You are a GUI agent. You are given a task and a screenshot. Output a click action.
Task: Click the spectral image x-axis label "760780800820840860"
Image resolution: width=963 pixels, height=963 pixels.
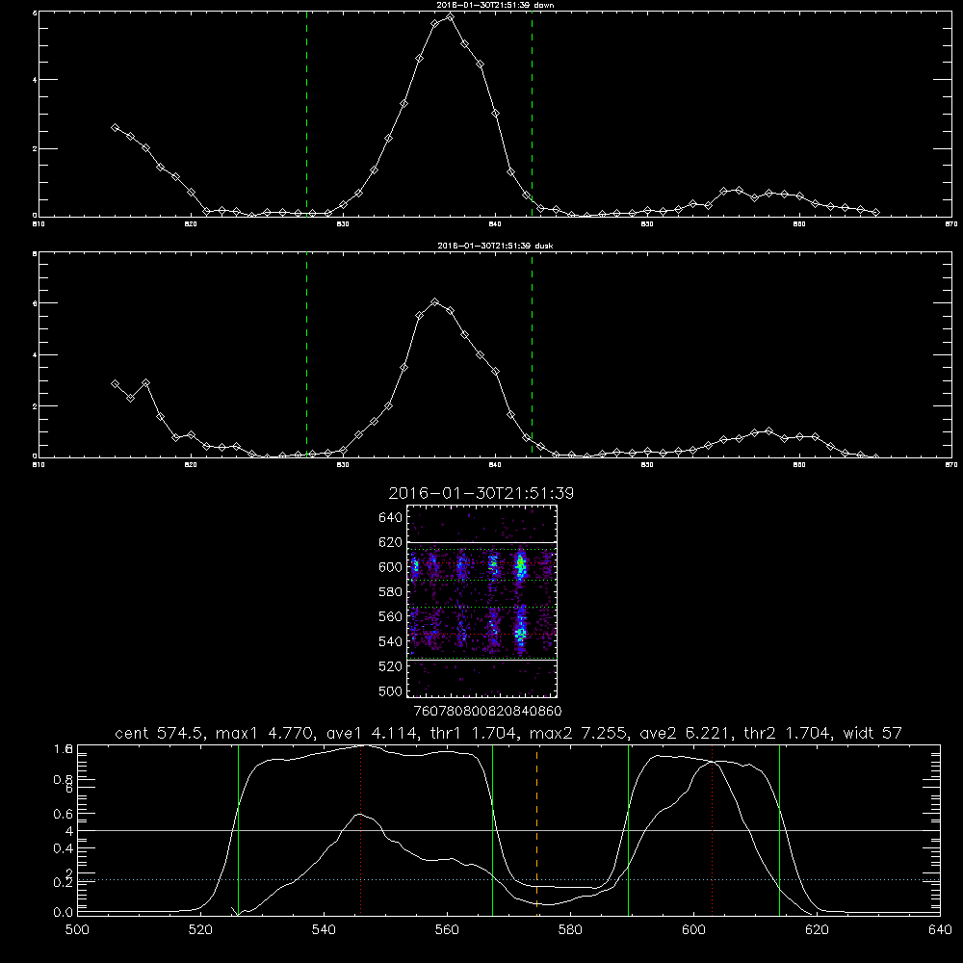point(487,711)
